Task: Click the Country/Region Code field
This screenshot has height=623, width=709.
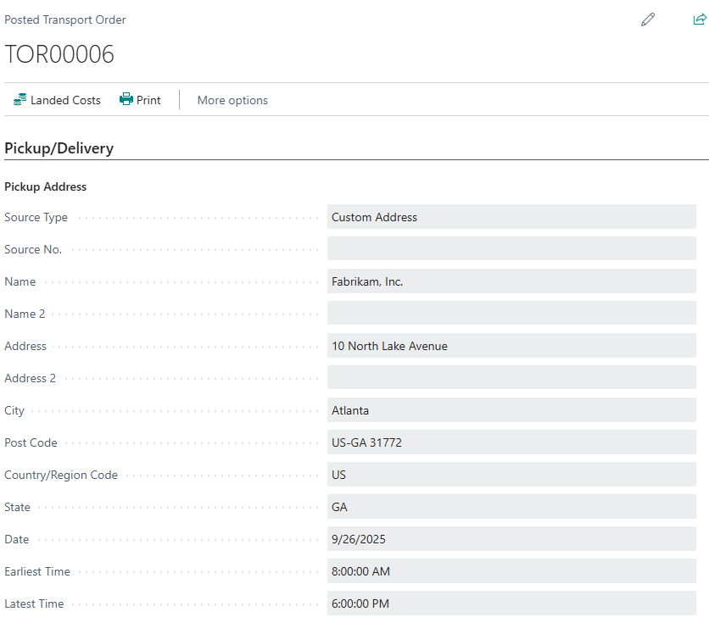Action: tap(511, 475)
